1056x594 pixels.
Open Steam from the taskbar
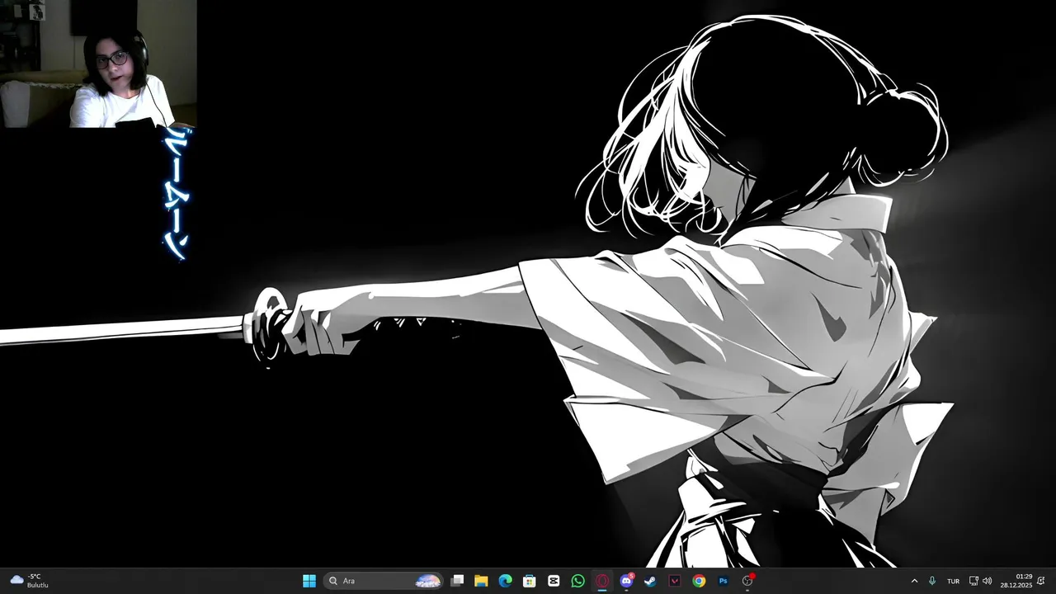[650, 581]
